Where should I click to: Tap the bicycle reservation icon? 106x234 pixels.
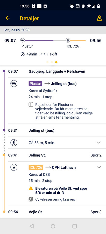point(31,199)
